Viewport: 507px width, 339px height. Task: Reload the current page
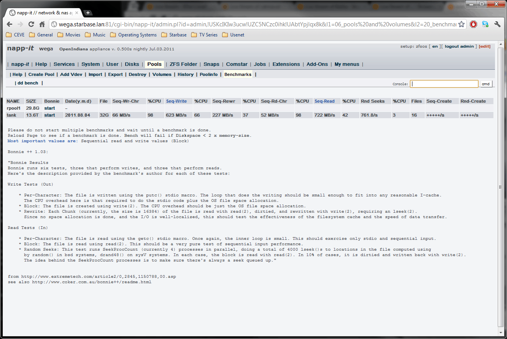[x=31, y=24]
